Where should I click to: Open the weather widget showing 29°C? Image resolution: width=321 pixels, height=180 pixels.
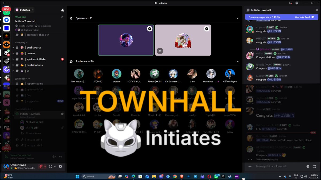coord(8,176)
